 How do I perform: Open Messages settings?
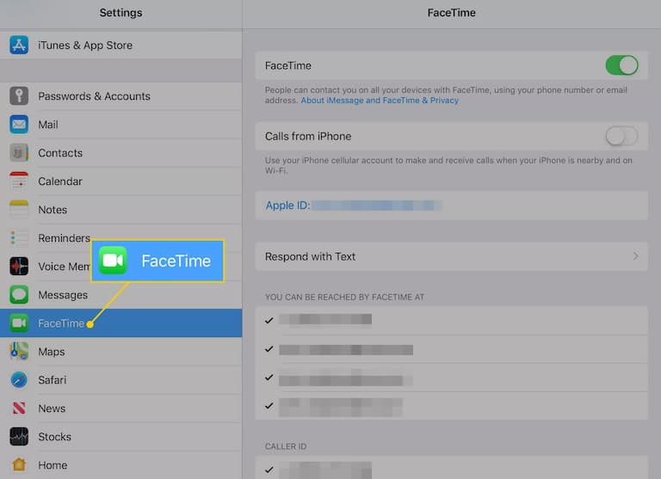(121, 295)
